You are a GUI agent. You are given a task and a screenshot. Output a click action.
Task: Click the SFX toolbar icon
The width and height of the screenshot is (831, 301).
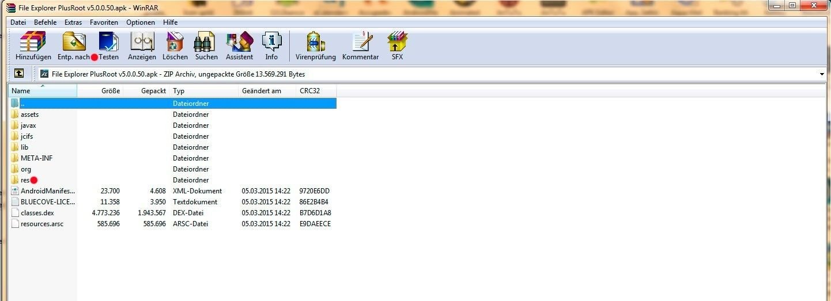397,42
